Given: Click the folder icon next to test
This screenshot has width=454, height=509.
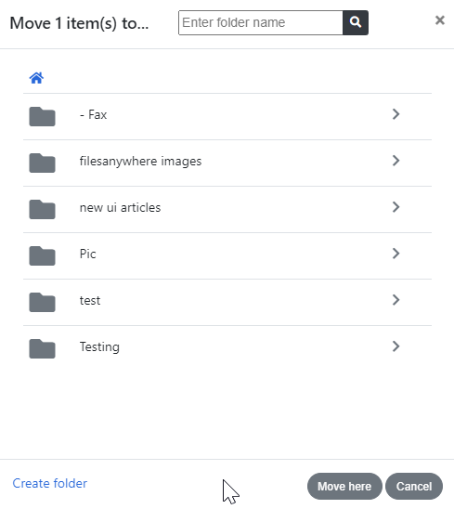Looking at the screenshot, I should click(42, 302).
